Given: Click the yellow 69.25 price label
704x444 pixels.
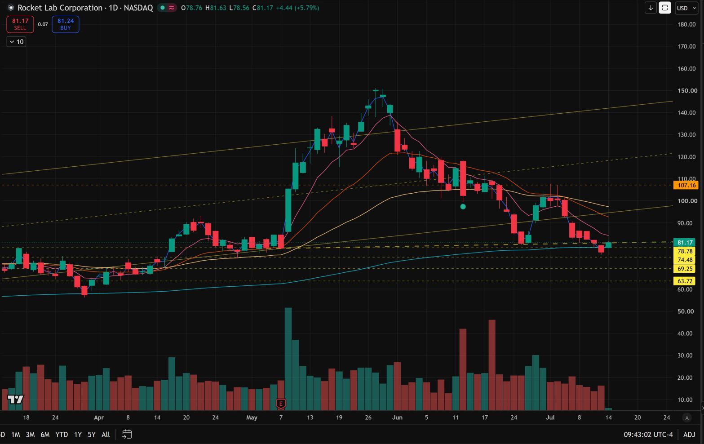Looking at the screenshot, I should [x=685, y=269].
